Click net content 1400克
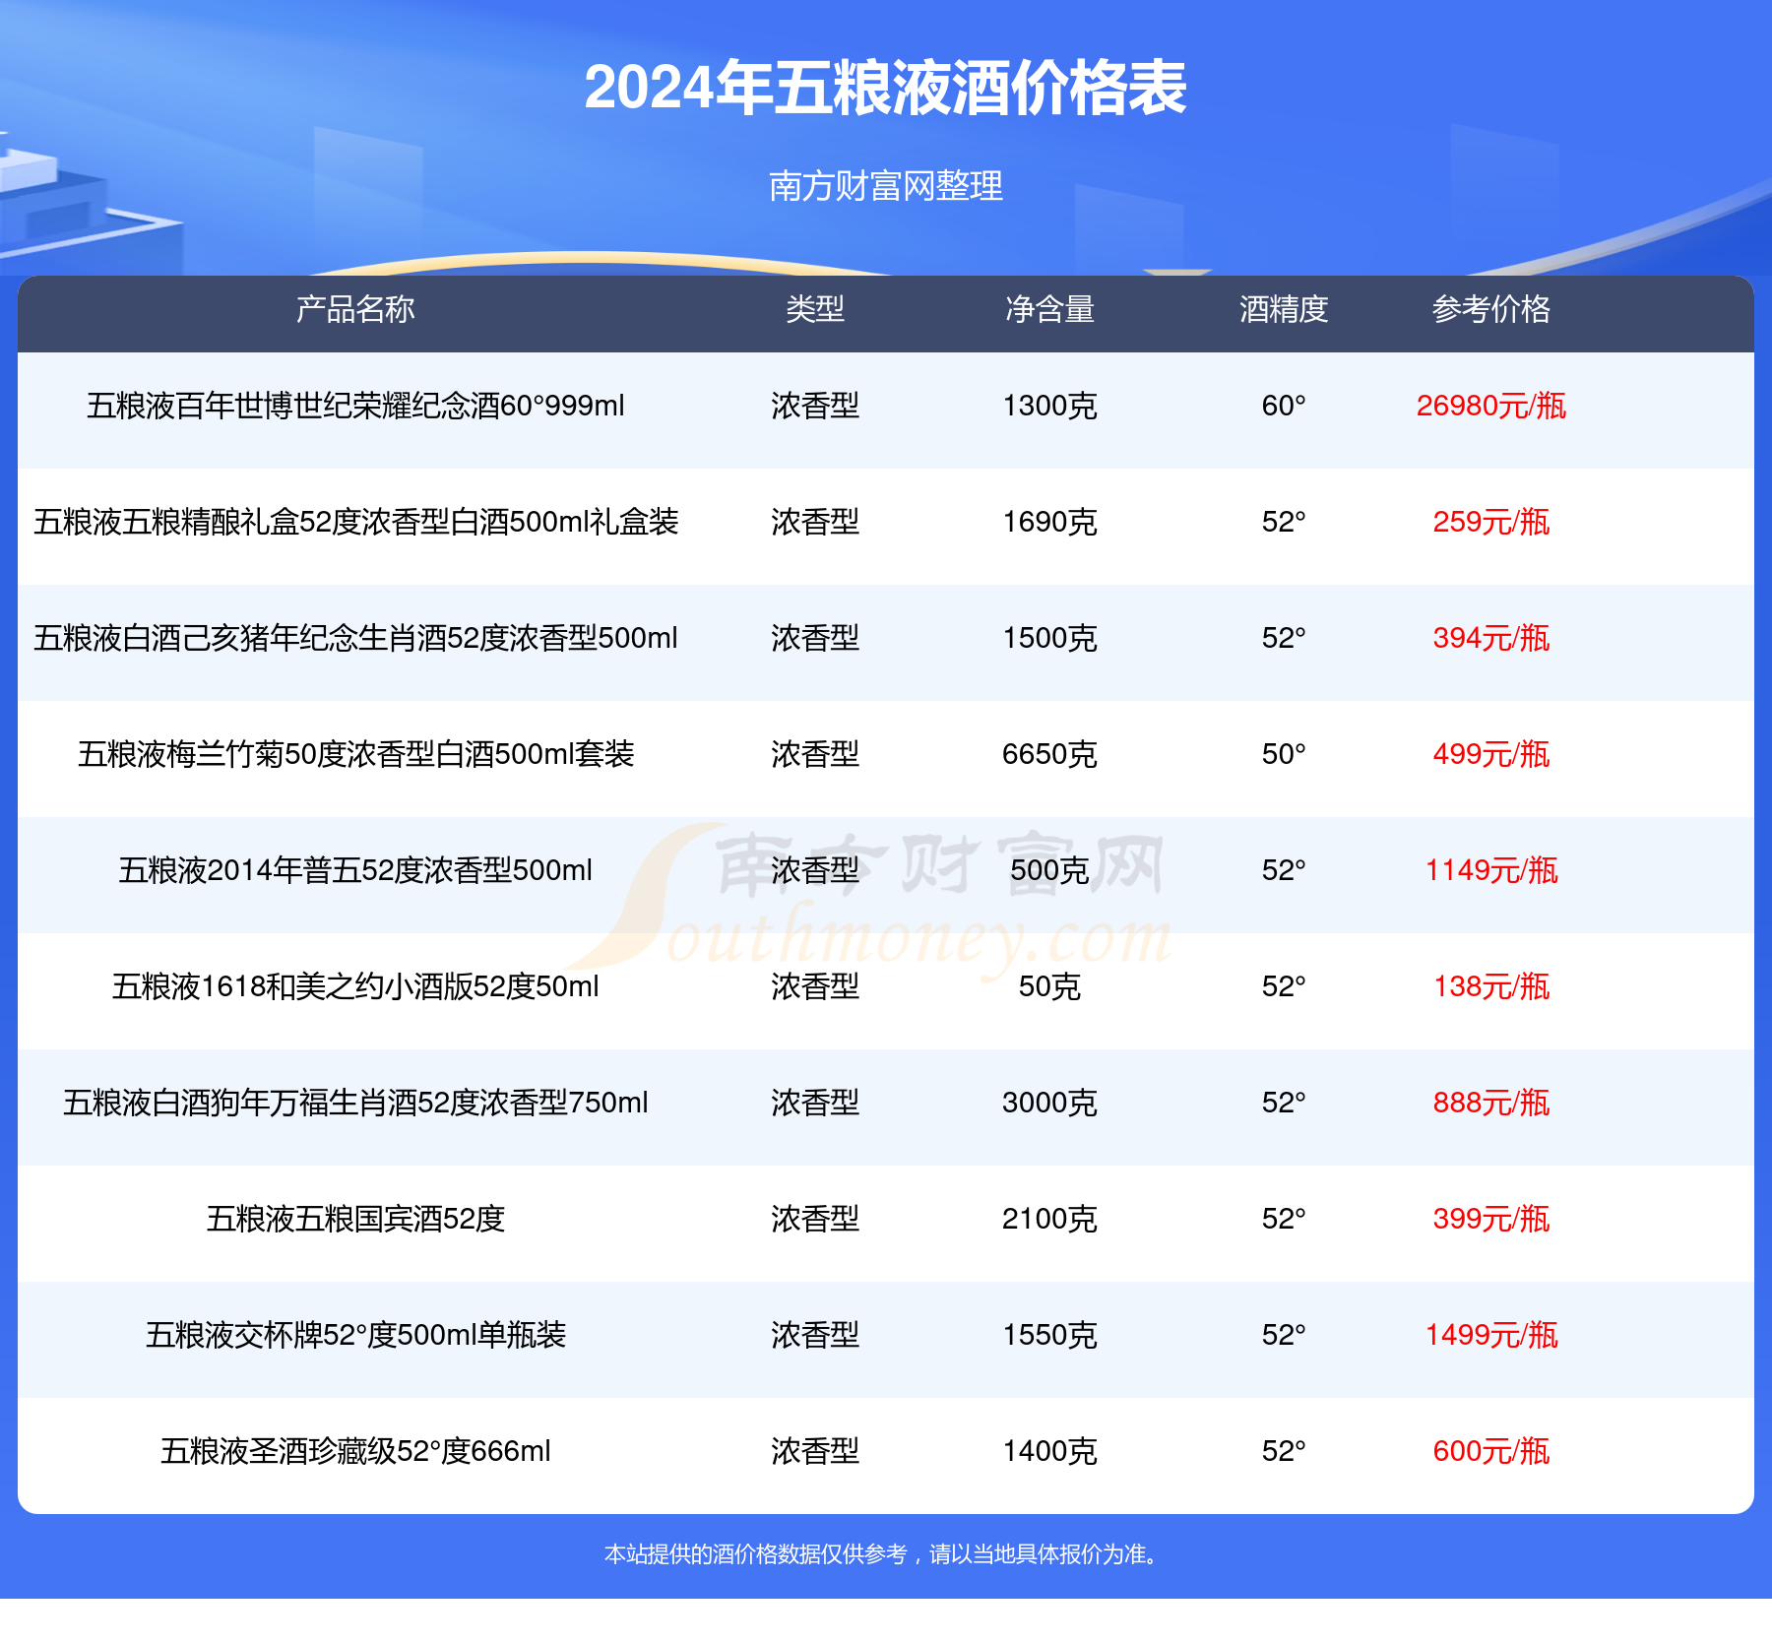Viewport: 1772px width, 1644px height. [x=1049, y=1451]
